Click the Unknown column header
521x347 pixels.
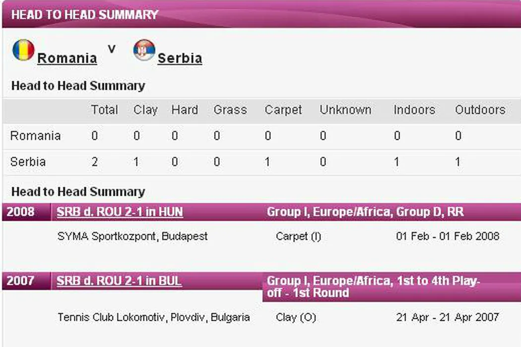[345, 110]
